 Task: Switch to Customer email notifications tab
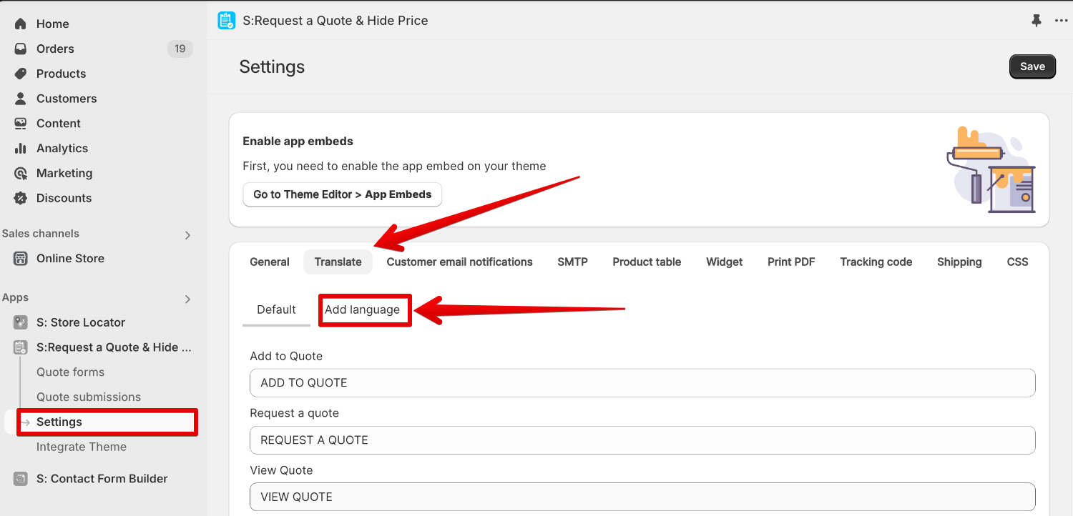(x=459, y=262)
